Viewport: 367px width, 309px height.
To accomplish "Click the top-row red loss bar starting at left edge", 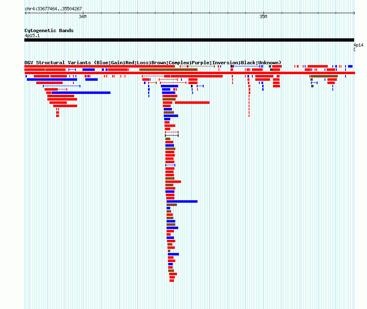I will point(99,66).
